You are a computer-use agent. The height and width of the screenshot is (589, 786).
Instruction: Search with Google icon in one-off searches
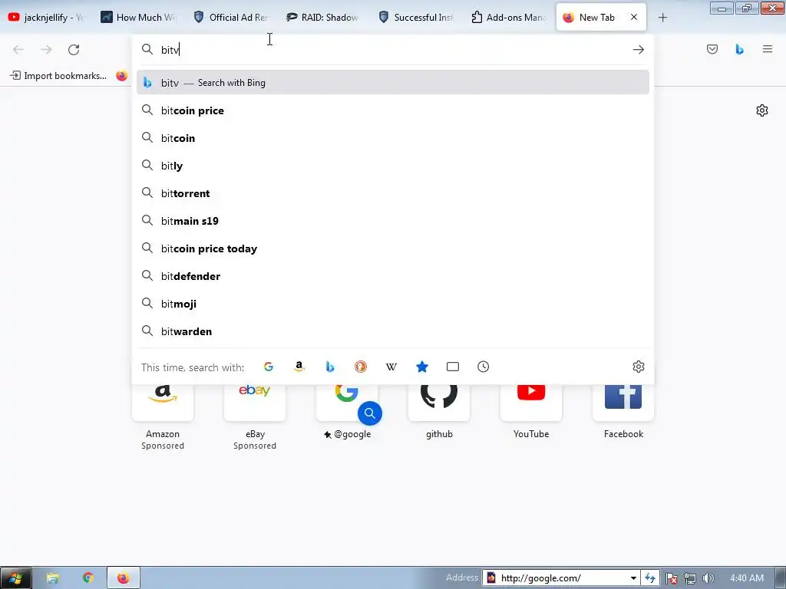pyautogui.click(x=269, y=367)
